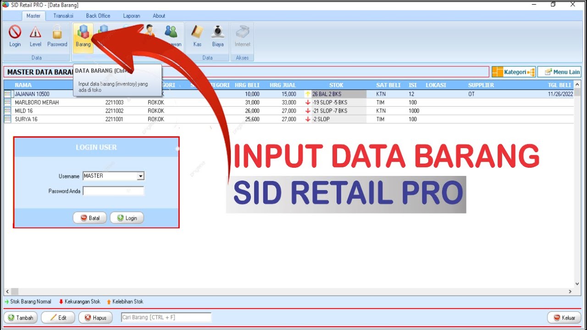Switch to the Master ribbon tab
This screenshot has height=330, width=587.
click(33, 16)
